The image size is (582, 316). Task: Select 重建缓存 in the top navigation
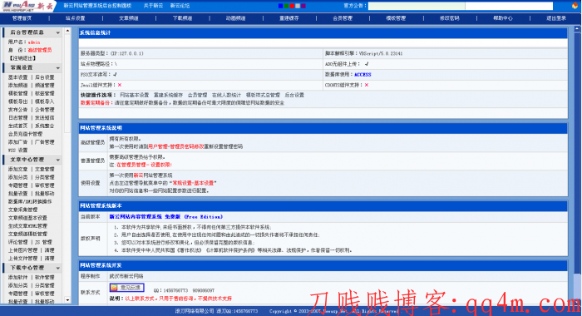coord(289,18)
